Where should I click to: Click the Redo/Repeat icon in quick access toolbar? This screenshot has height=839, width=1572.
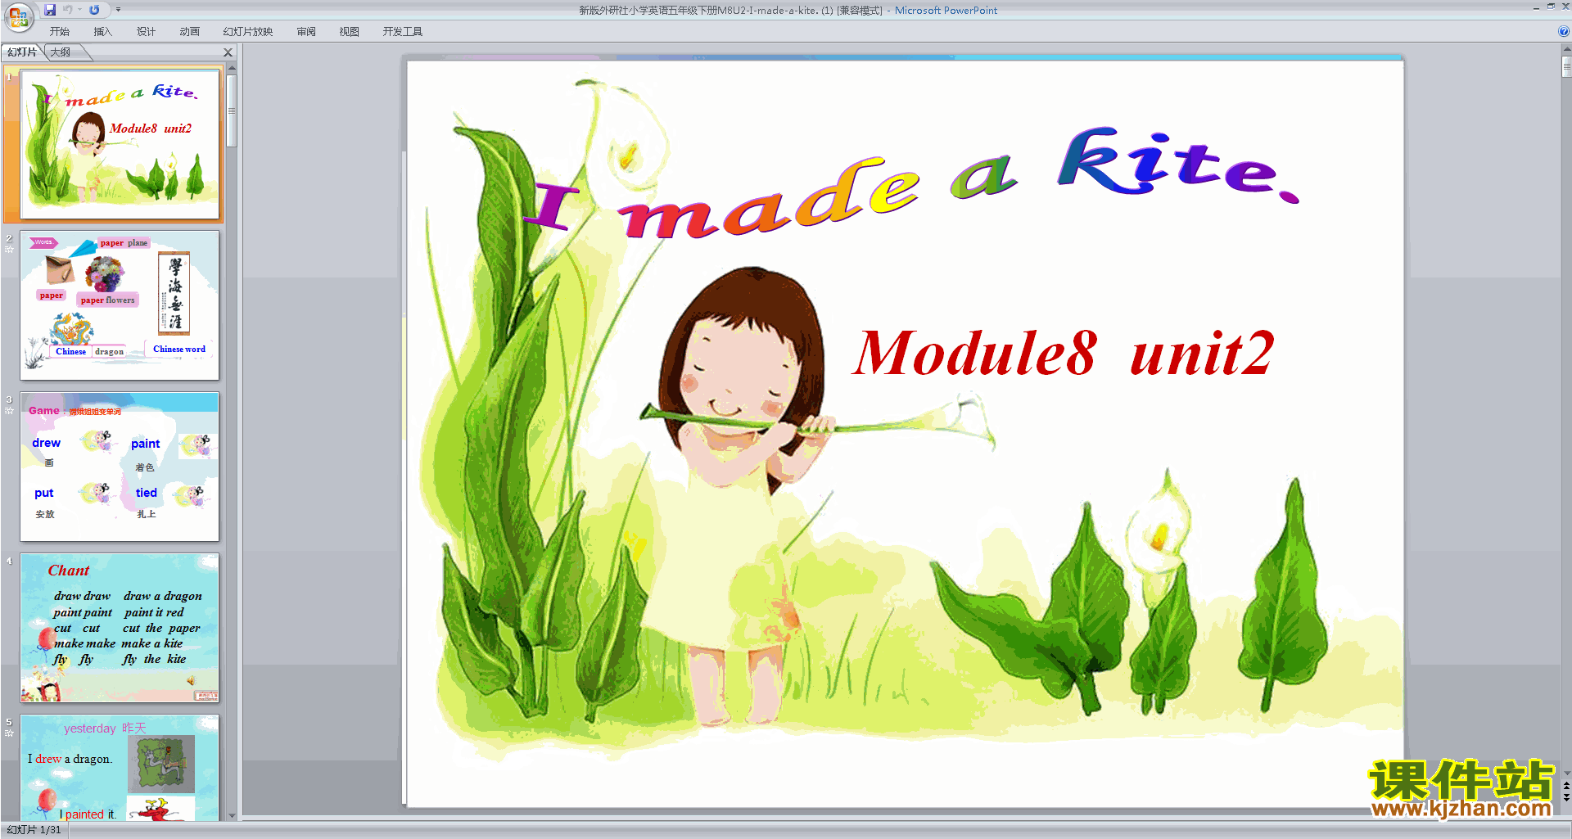pos(94,10)
